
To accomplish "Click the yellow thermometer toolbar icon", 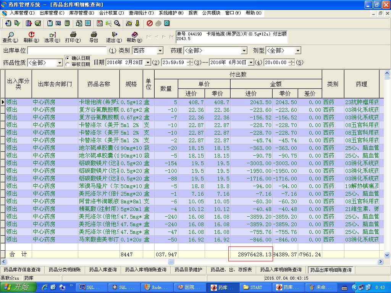I will [137, 23].
